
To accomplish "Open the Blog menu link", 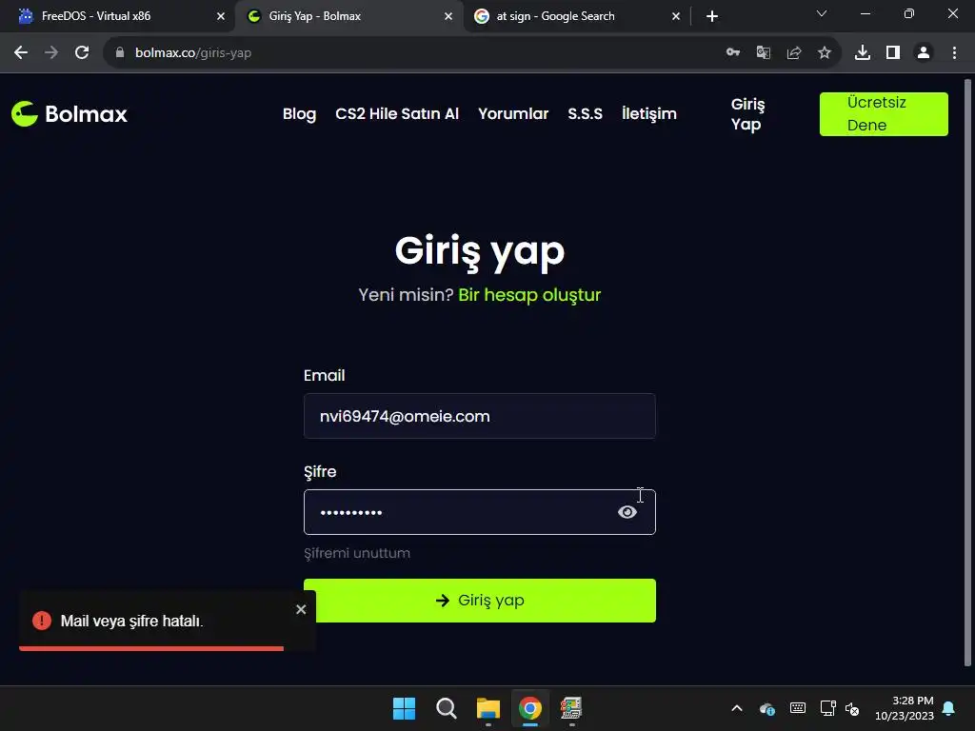I will (299, 114).
